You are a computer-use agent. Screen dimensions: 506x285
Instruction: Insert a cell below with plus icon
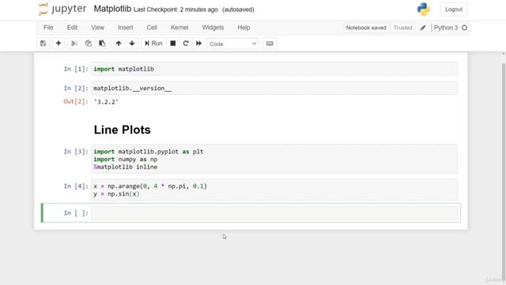click(x=59, y=44)
